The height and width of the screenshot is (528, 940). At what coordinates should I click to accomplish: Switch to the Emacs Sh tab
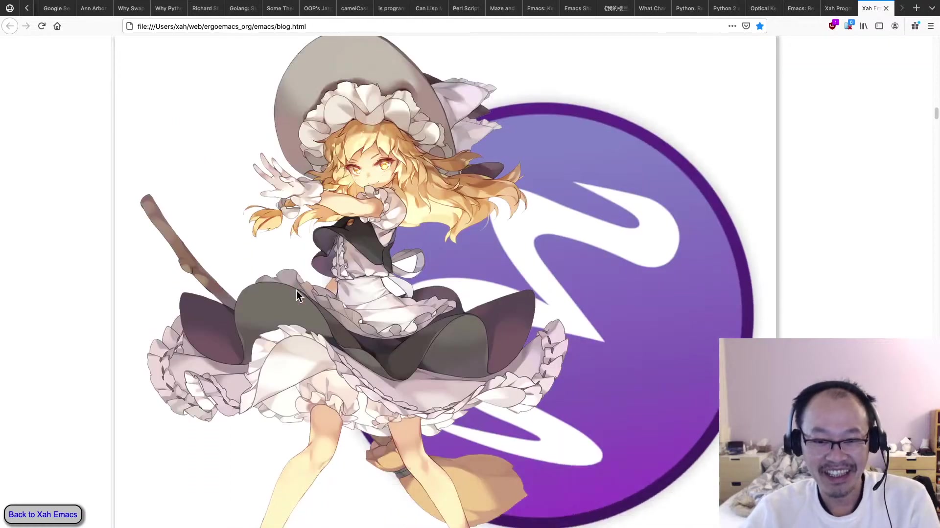578,8
